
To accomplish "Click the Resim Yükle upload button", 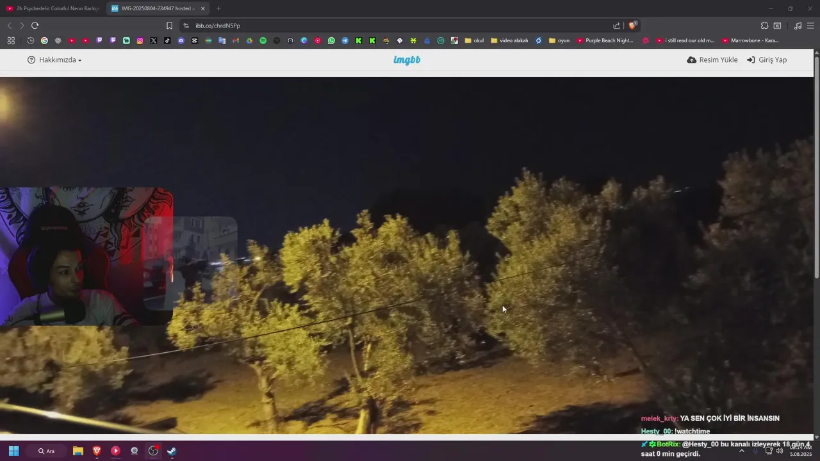I will click(712, 60).
